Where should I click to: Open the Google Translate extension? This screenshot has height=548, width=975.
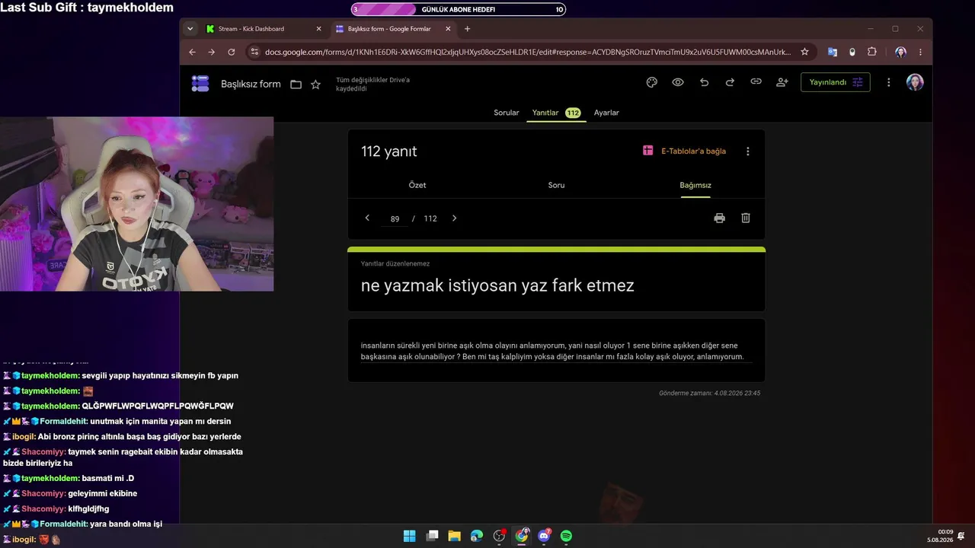click(833, 52)
